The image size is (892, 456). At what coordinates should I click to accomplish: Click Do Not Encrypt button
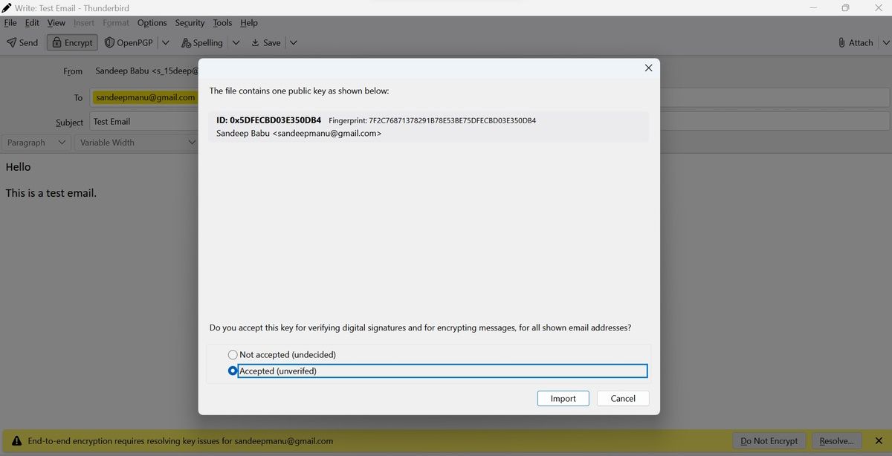pyautogui.click(x=769, y=440)
